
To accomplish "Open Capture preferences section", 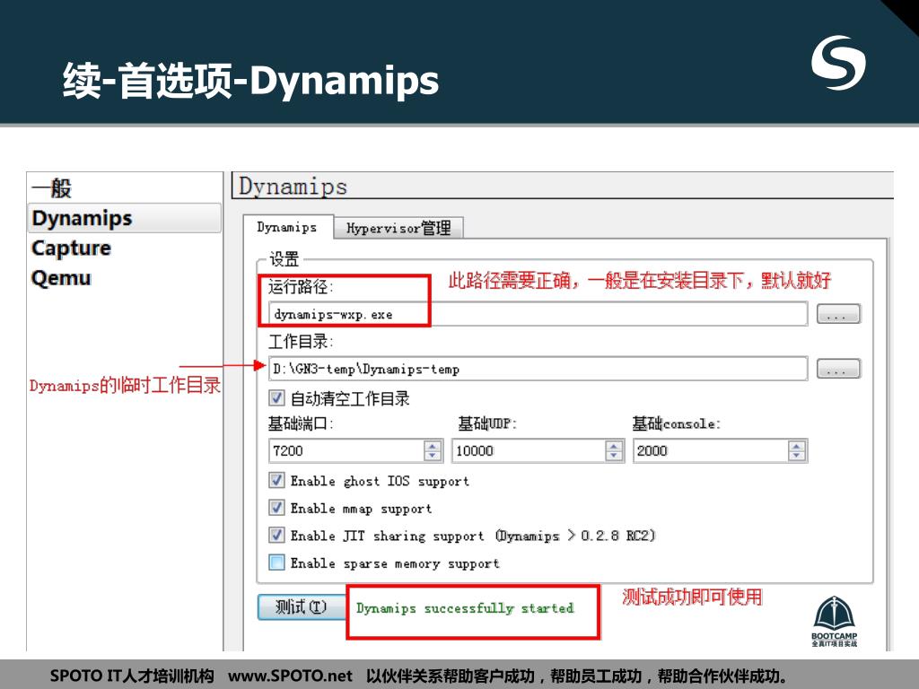I will [x=71, y=248].
